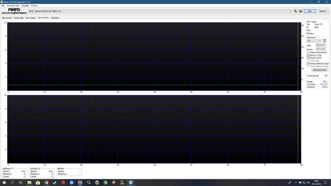Open Windows taskbar search

coord(12,182)
